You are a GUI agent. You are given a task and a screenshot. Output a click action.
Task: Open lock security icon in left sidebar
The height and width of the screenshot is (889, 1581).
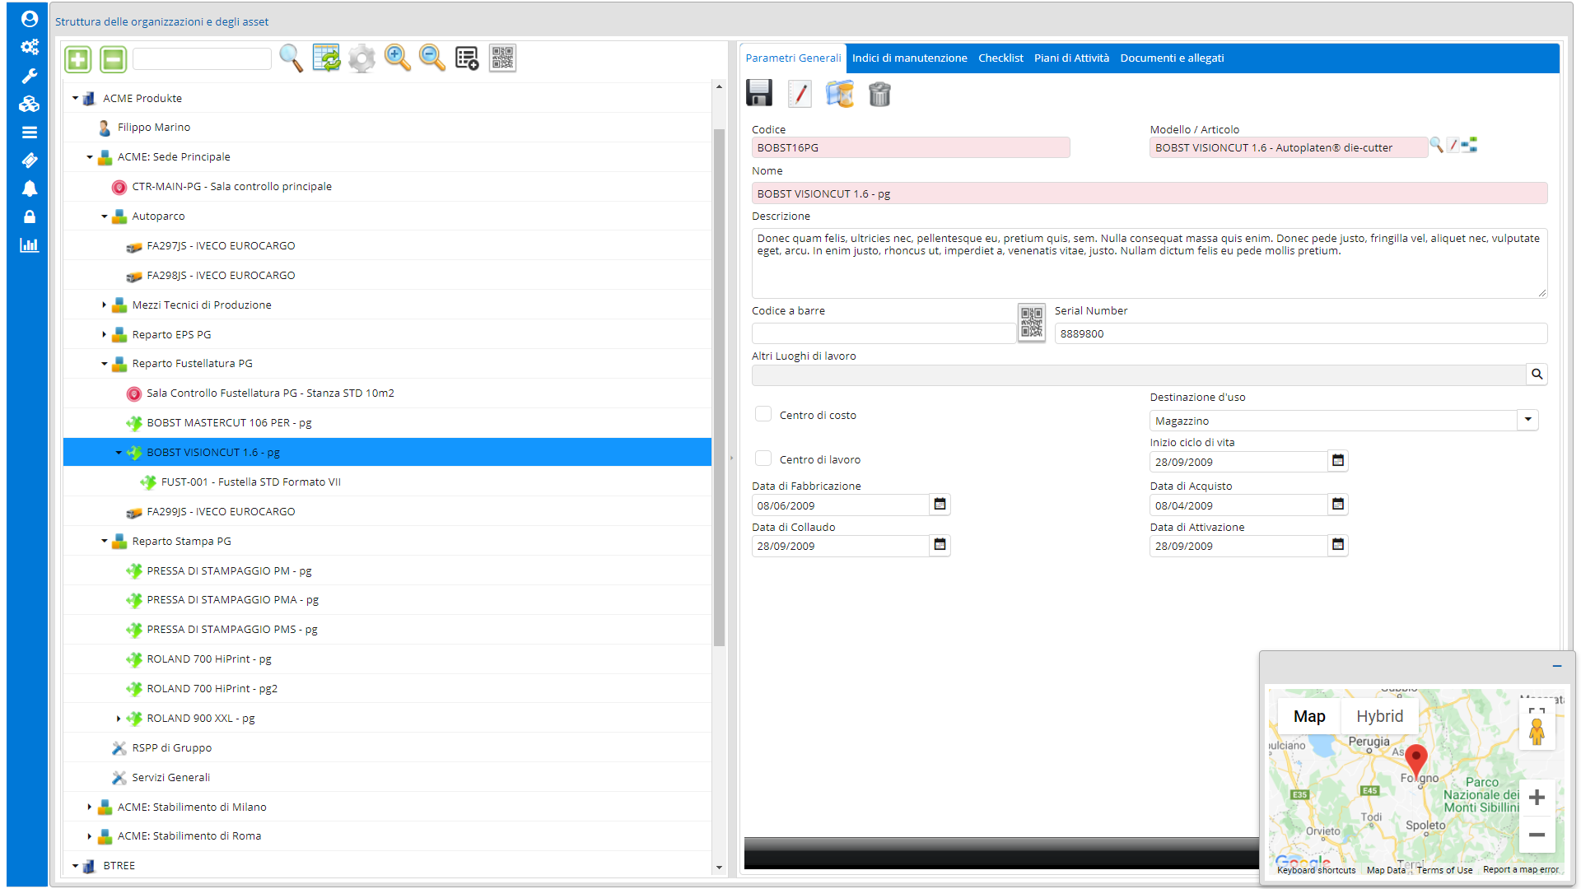(30, 216)
